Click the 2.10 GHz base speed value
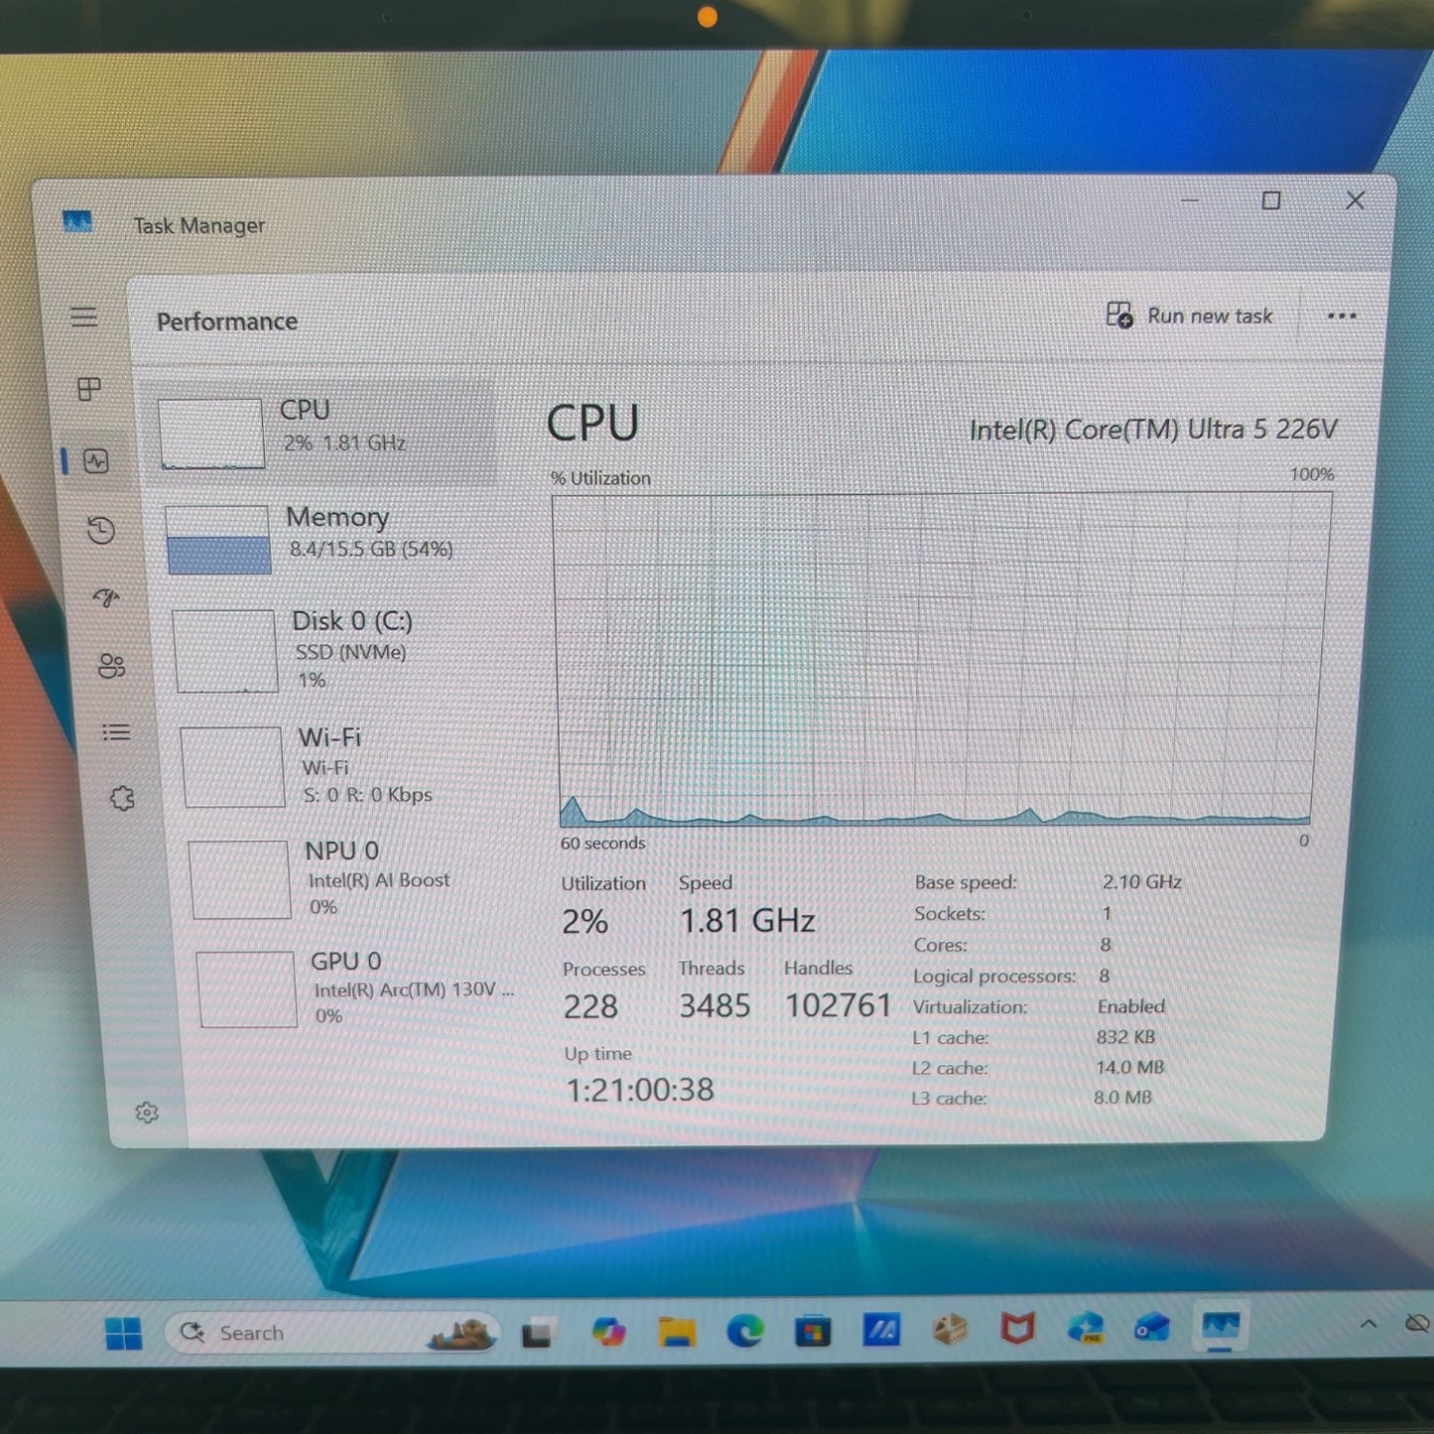The image size is (1434, 1434). tap(1141, 881)
